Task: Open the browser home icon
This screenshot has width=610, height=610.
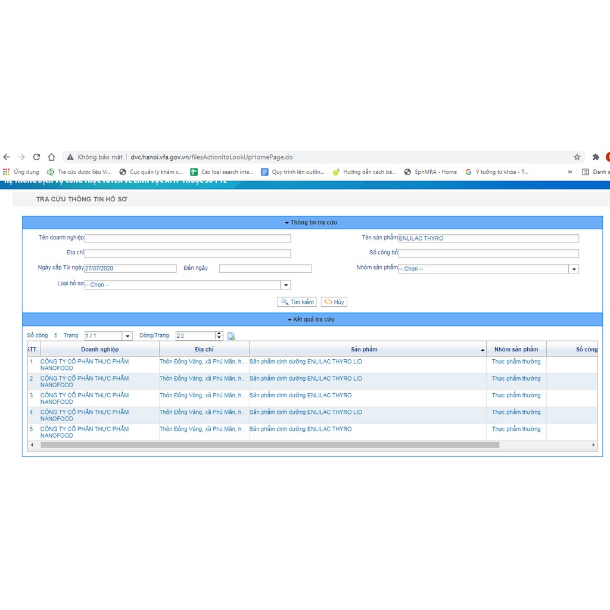Action: click(51, 157)
